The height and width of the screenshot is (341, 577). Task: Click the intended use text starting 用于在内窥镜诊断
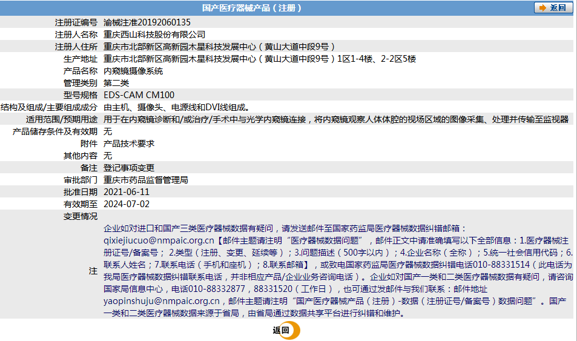pos(336,119)
